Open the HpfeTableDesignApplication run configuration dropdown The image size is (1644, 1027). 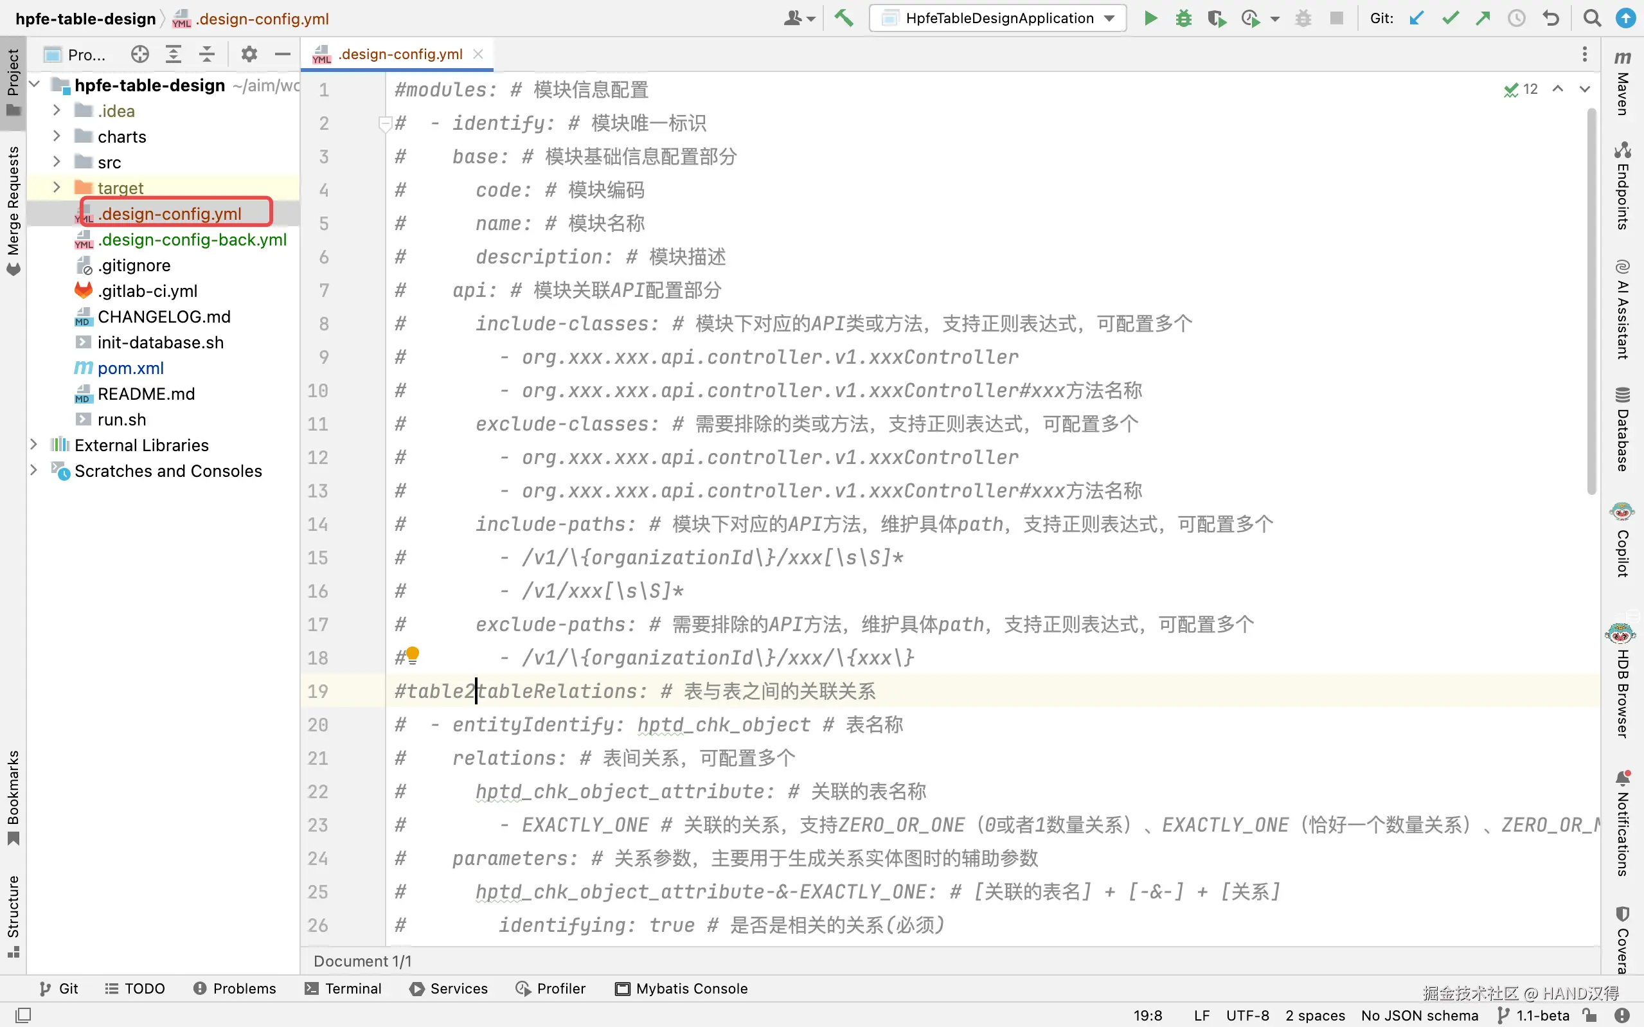pos(997,19)
